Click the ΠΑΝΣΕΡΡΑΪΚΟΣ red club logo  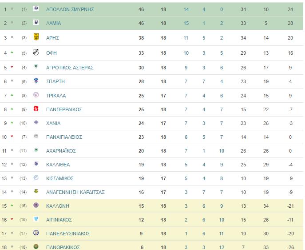point(36,109)
